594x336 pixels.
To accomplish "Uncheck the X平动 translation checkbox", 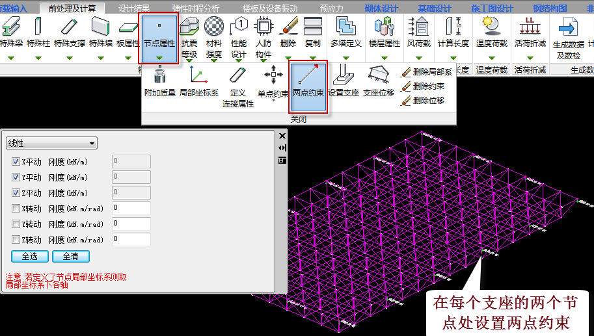I will point(16,162).
